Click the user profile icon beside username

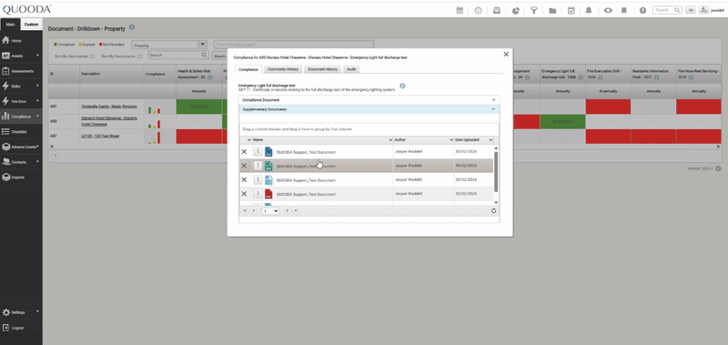pos(703,10)
